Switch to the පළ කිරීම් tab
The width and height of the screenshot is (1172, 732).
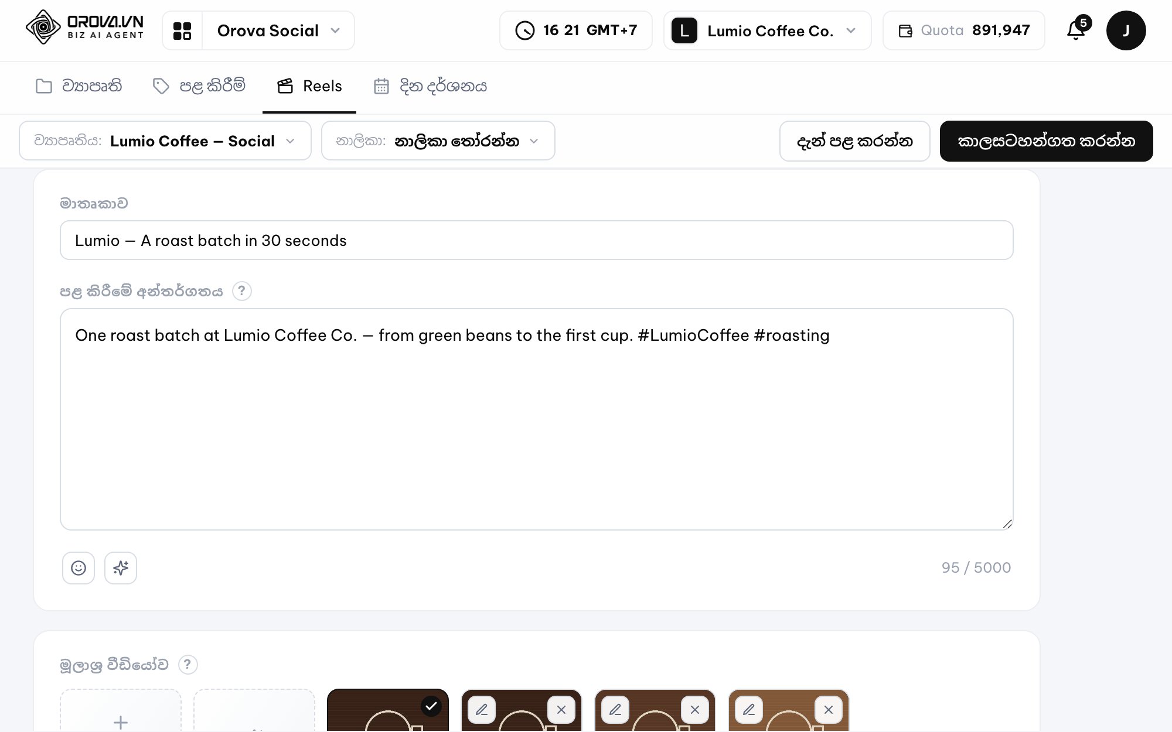199,86
